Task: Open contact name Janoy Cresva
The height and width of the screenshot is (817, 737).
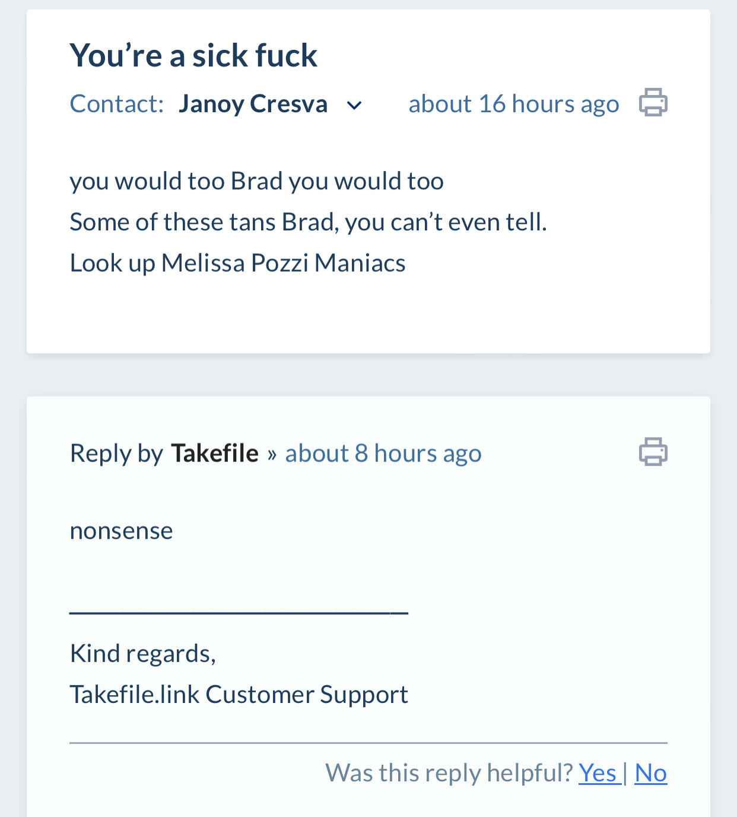Action: point(253,104)
